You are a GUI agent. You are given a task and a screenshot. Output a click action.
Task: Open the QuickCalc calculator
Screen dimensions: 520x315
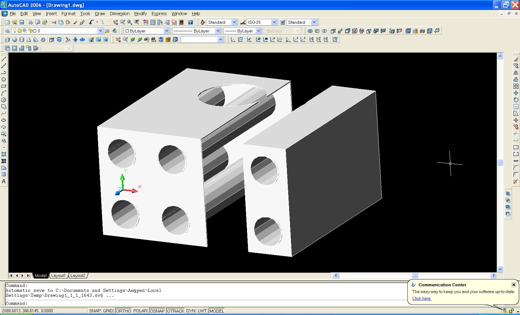click(x=181, y=22)
